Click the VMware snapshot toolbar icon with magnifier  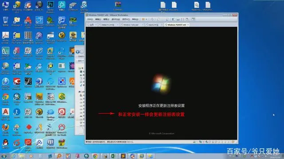click(158, 19)
